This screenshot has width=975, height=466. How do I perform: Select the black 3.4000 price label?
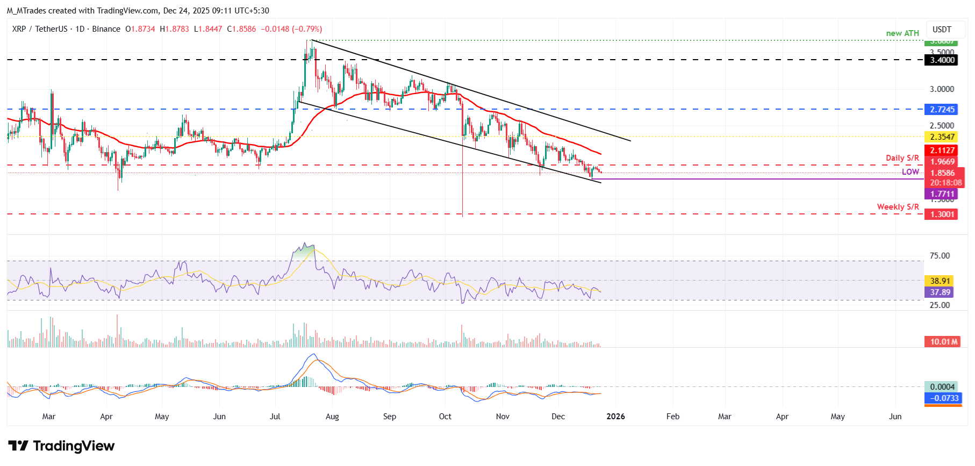pyautogui.click(x=943, y=60)
